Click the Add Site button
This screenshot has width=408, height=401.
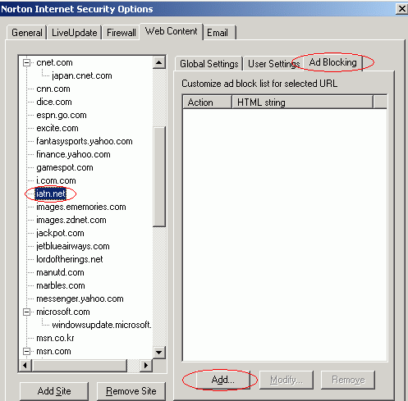pos(54,391)
